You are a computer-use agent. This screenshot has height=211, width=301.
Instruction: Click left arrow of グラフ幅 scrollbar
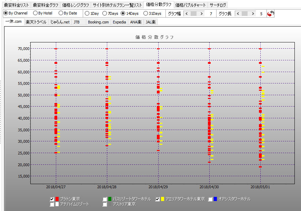point(187,13)
